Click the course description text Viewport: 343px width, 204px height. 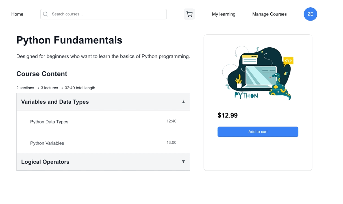(x=103, y=56)
